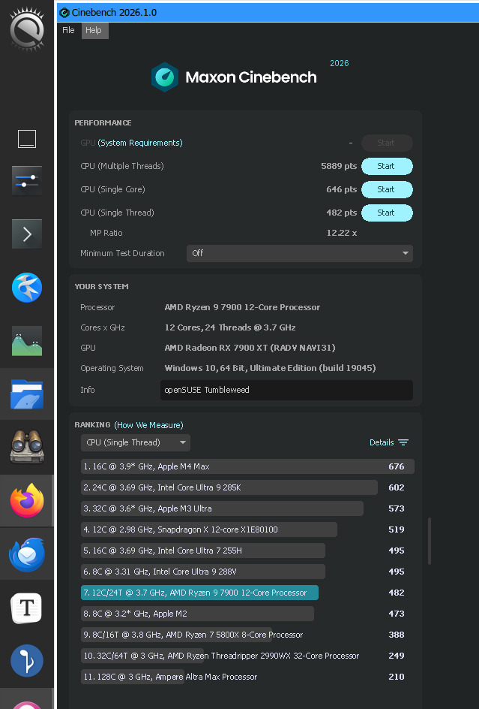Click the show desktop icon in dock

(27, 139)
